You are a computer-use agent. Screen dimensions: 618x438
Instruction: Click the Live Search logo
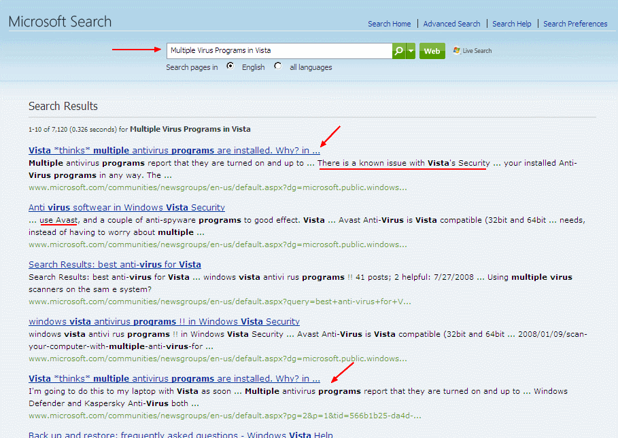click(x=473, y=51)
